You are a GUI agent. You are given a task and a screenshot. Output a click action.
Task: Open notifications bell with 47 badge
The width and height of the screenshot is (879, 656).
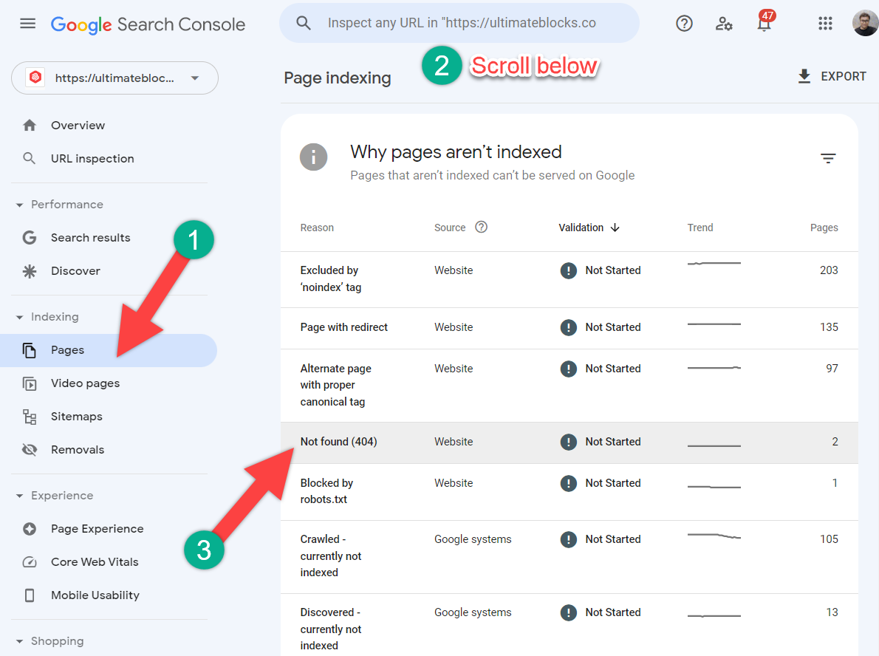point(765,22)
